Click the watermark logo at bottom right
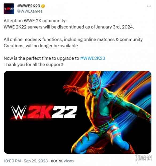The height and width of the screenshot is (166, 156). pyautogui.click(x=144, y=158)
